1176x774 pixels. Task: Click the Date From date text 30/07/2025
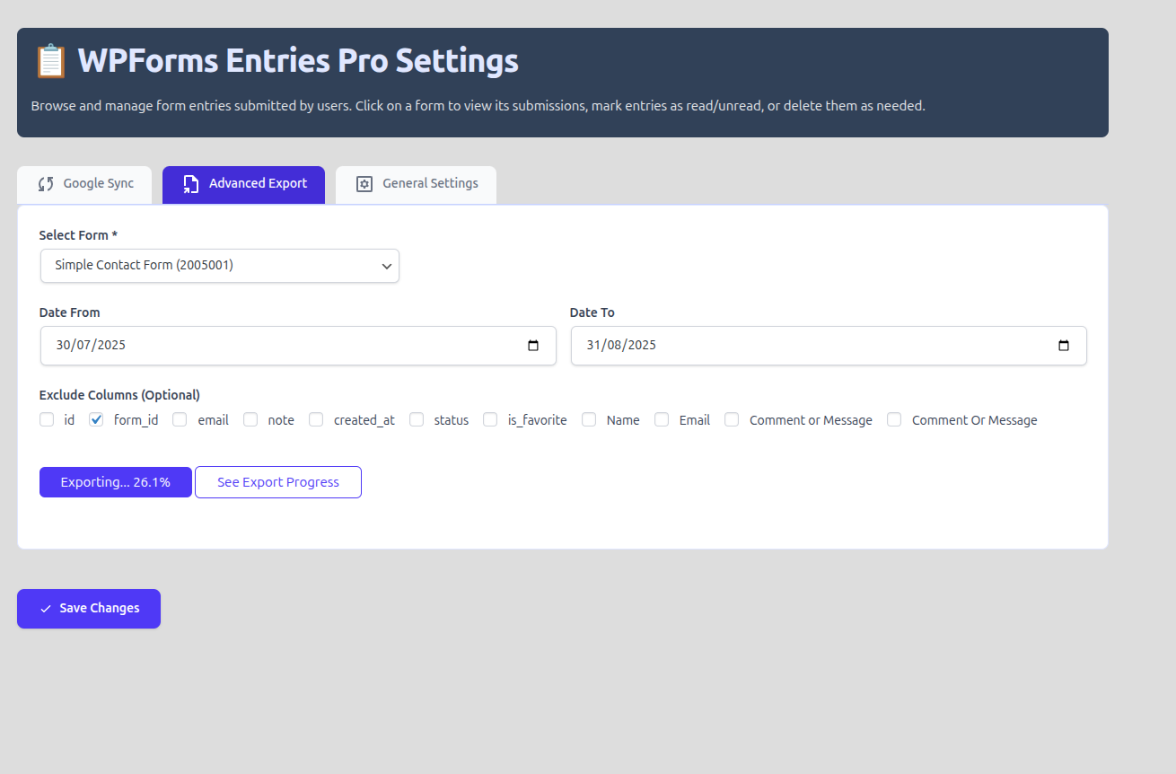coord(91,346)
